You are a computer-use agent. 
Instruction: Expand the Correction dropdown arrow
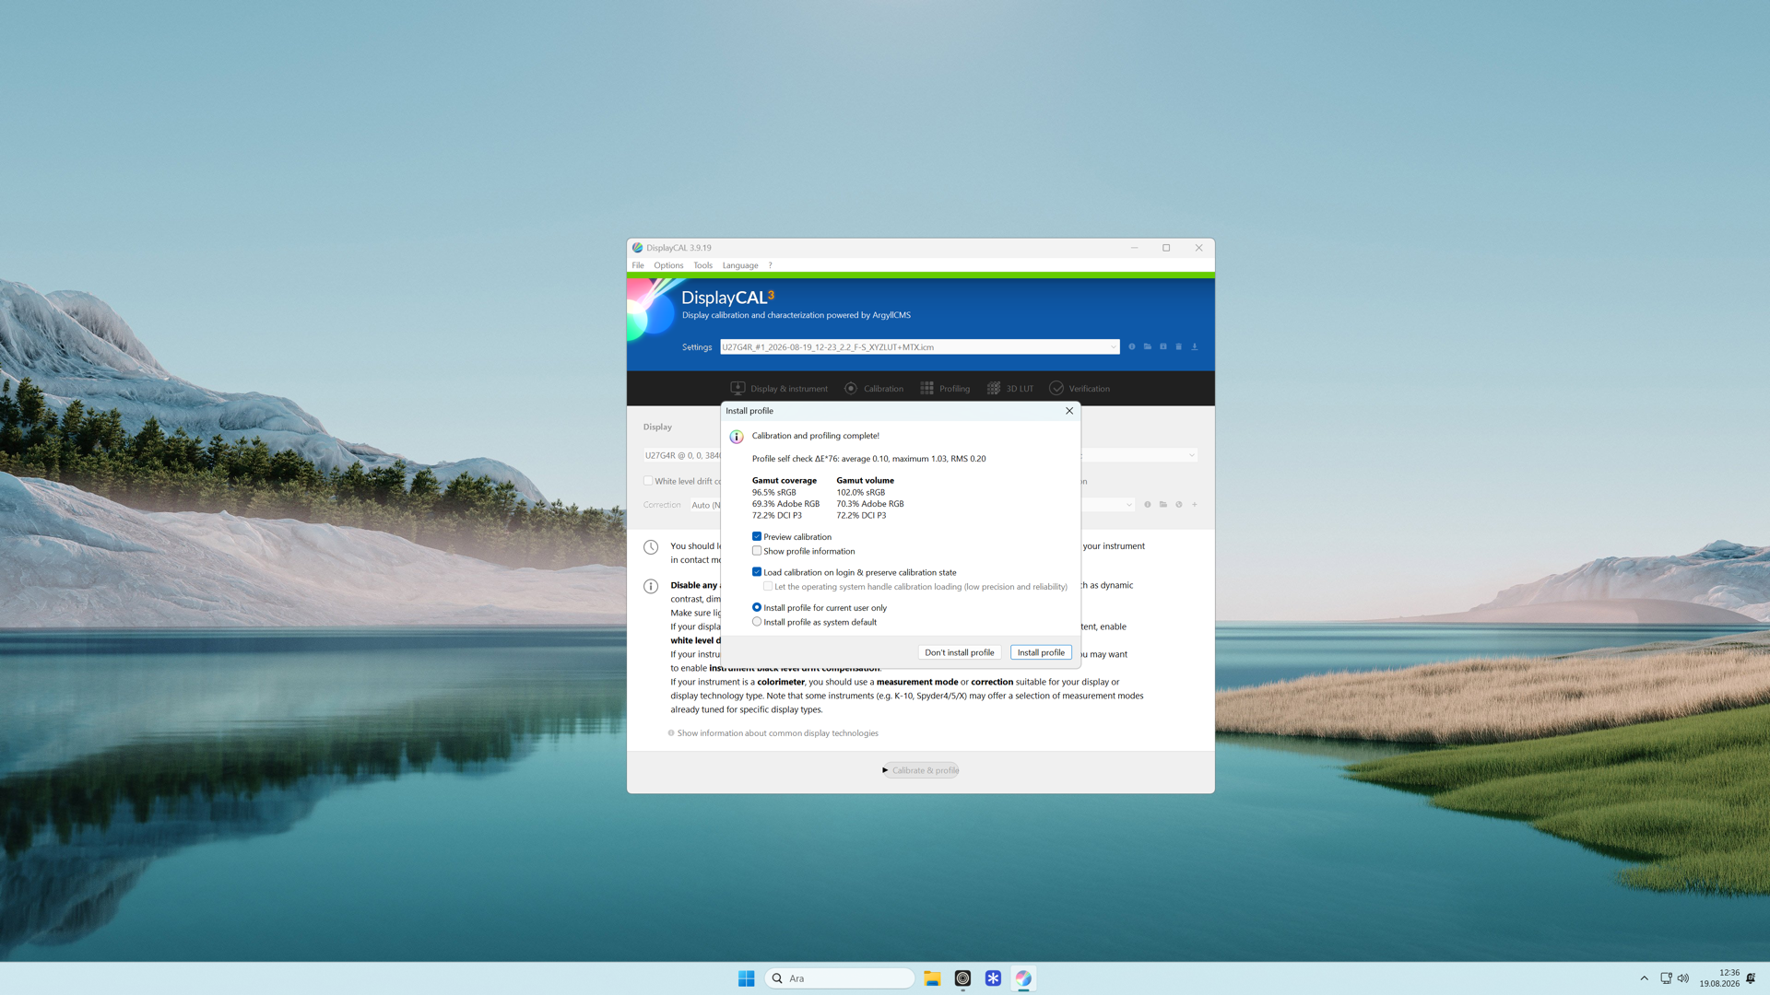(1128, 505)
